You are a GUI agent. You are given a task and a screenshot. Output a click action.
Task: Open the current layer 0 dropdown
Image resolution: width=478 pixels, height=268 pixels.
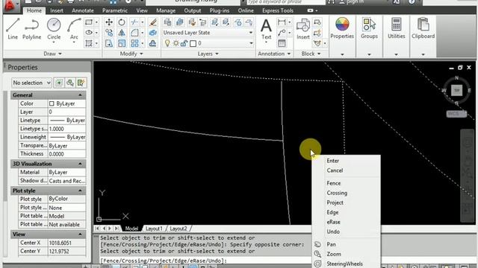(226, 43)
